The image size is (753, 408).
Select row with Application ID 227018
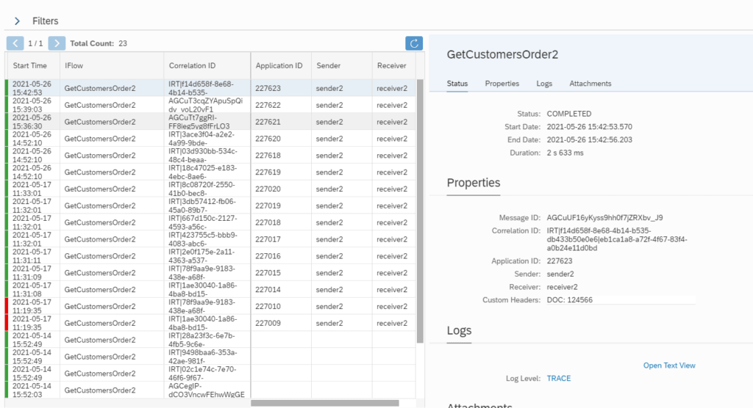(210, 222)
